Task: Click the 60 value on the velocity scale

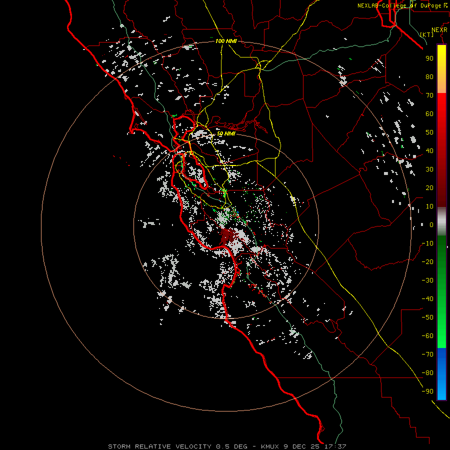Action: 429,114
